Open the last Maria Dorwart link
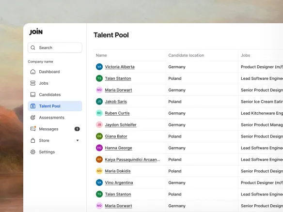The width and height of the screenshot is (283, 212). tap(118, 206)
